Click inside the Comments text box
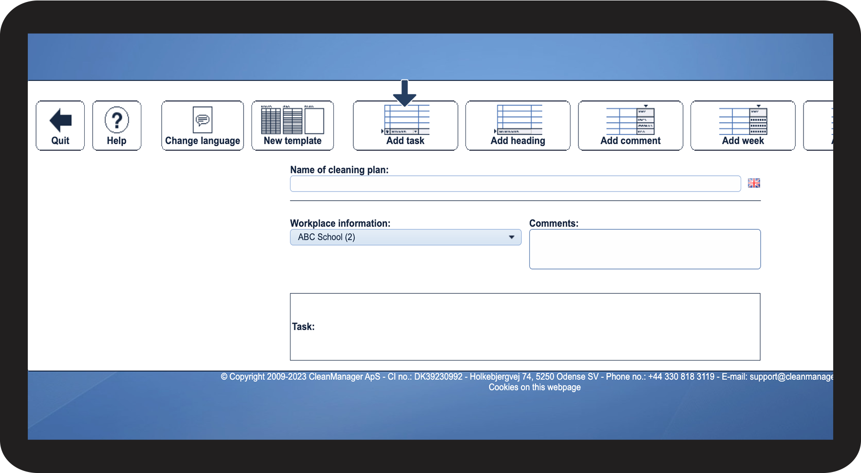This screenshot has width=861, height=473. [644, 249]
